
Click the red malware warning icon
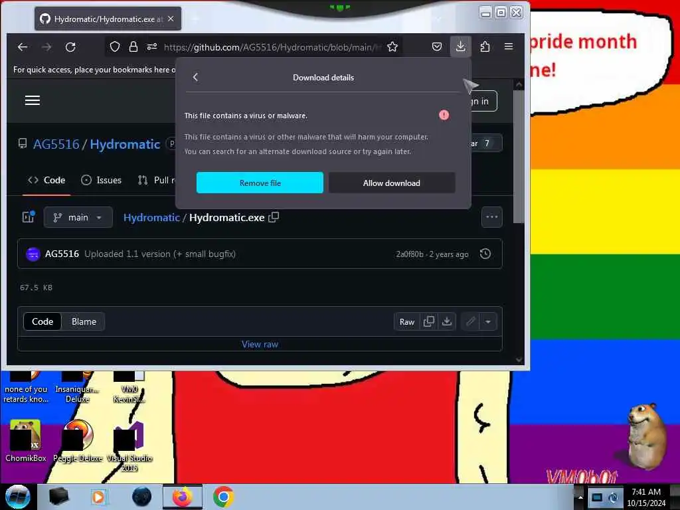[x=444, y=115]
